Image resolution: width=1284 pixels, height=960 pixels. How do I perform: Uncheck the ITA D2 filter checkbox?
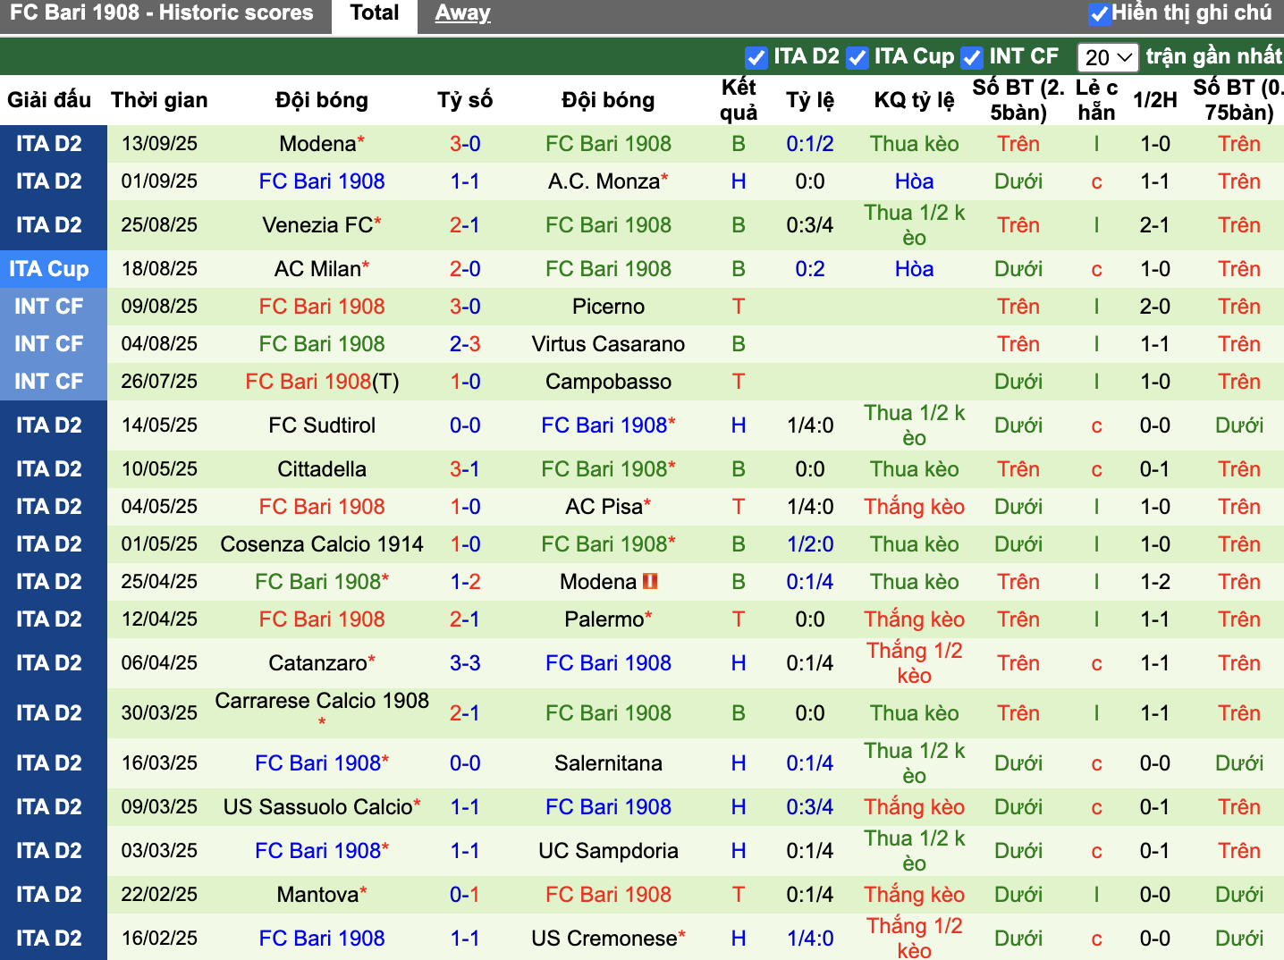pos(756,57)
